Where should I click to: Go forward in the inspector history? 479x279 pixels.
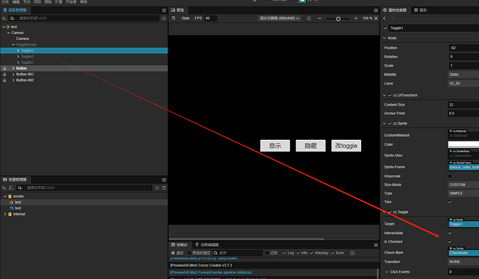click(393, 19)
